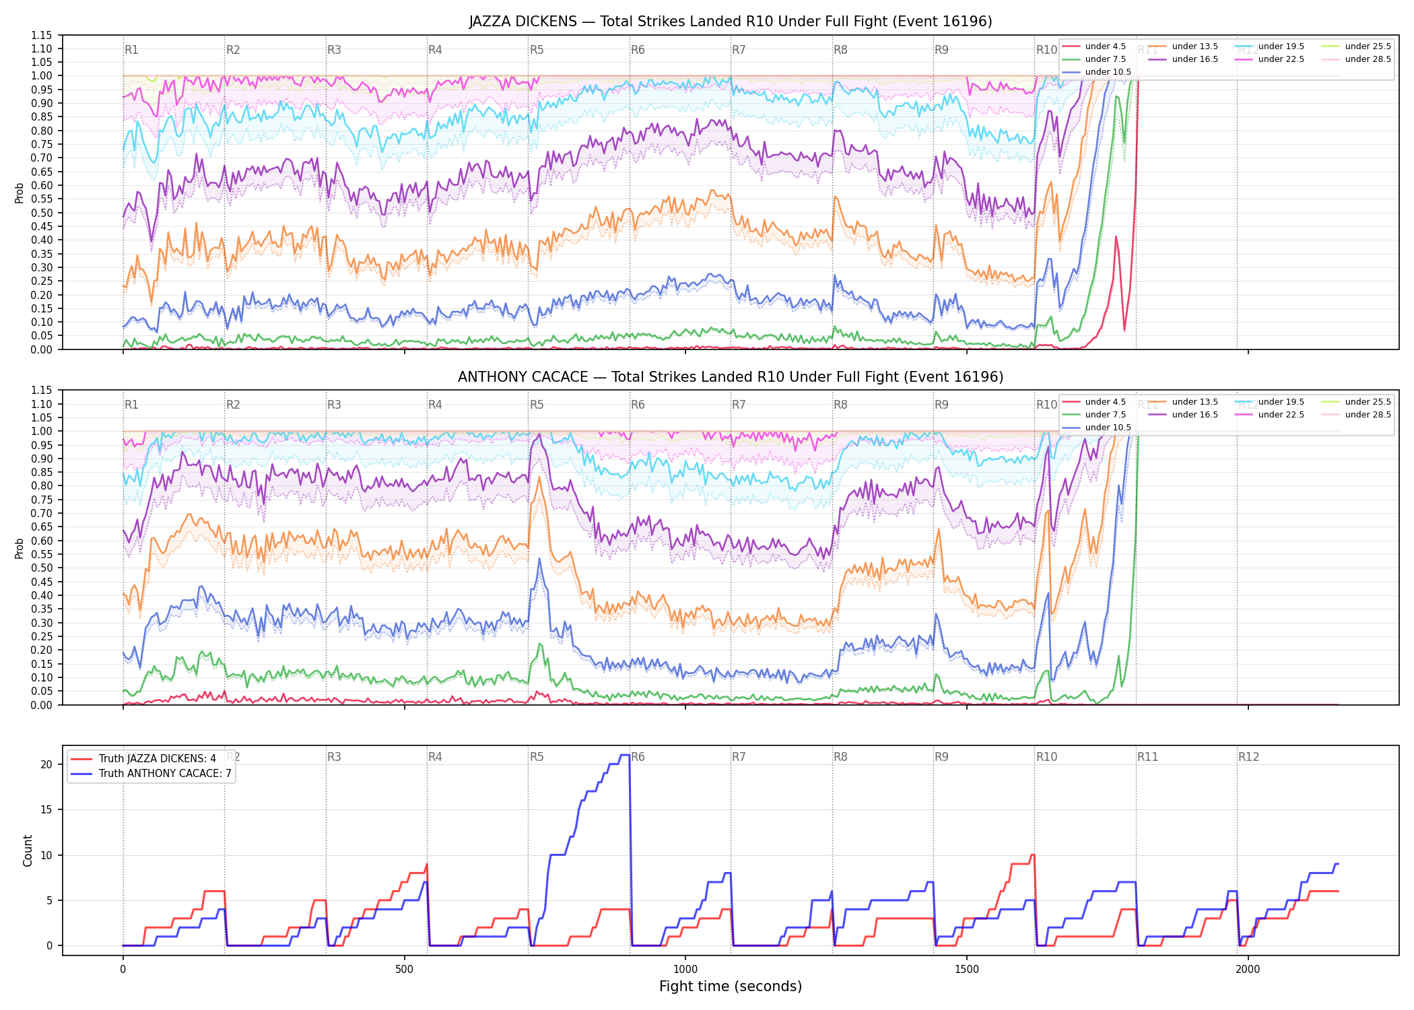Click the 'Prob' label of Jazza Dickens chart
1414x1010 pixels.
(x=19, y=193)
